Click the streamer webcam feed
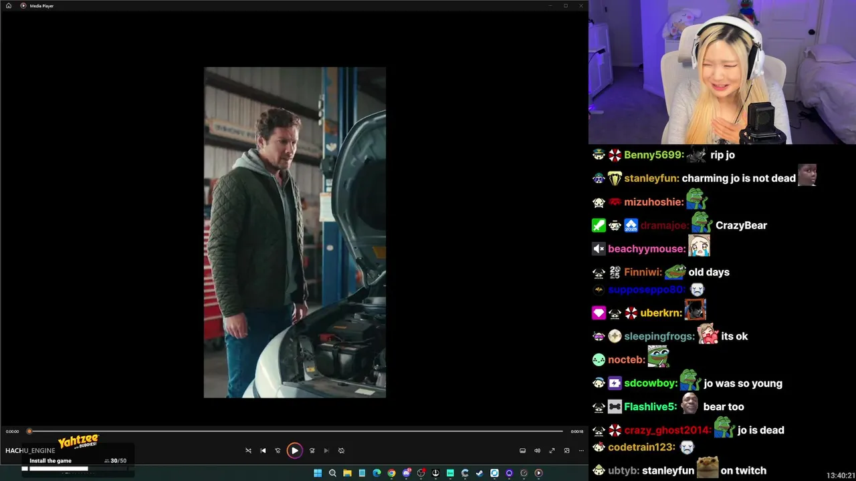Image resolution: width=856 pixels, height=481 pixels. pyautogui.click(x=722, y=72)
